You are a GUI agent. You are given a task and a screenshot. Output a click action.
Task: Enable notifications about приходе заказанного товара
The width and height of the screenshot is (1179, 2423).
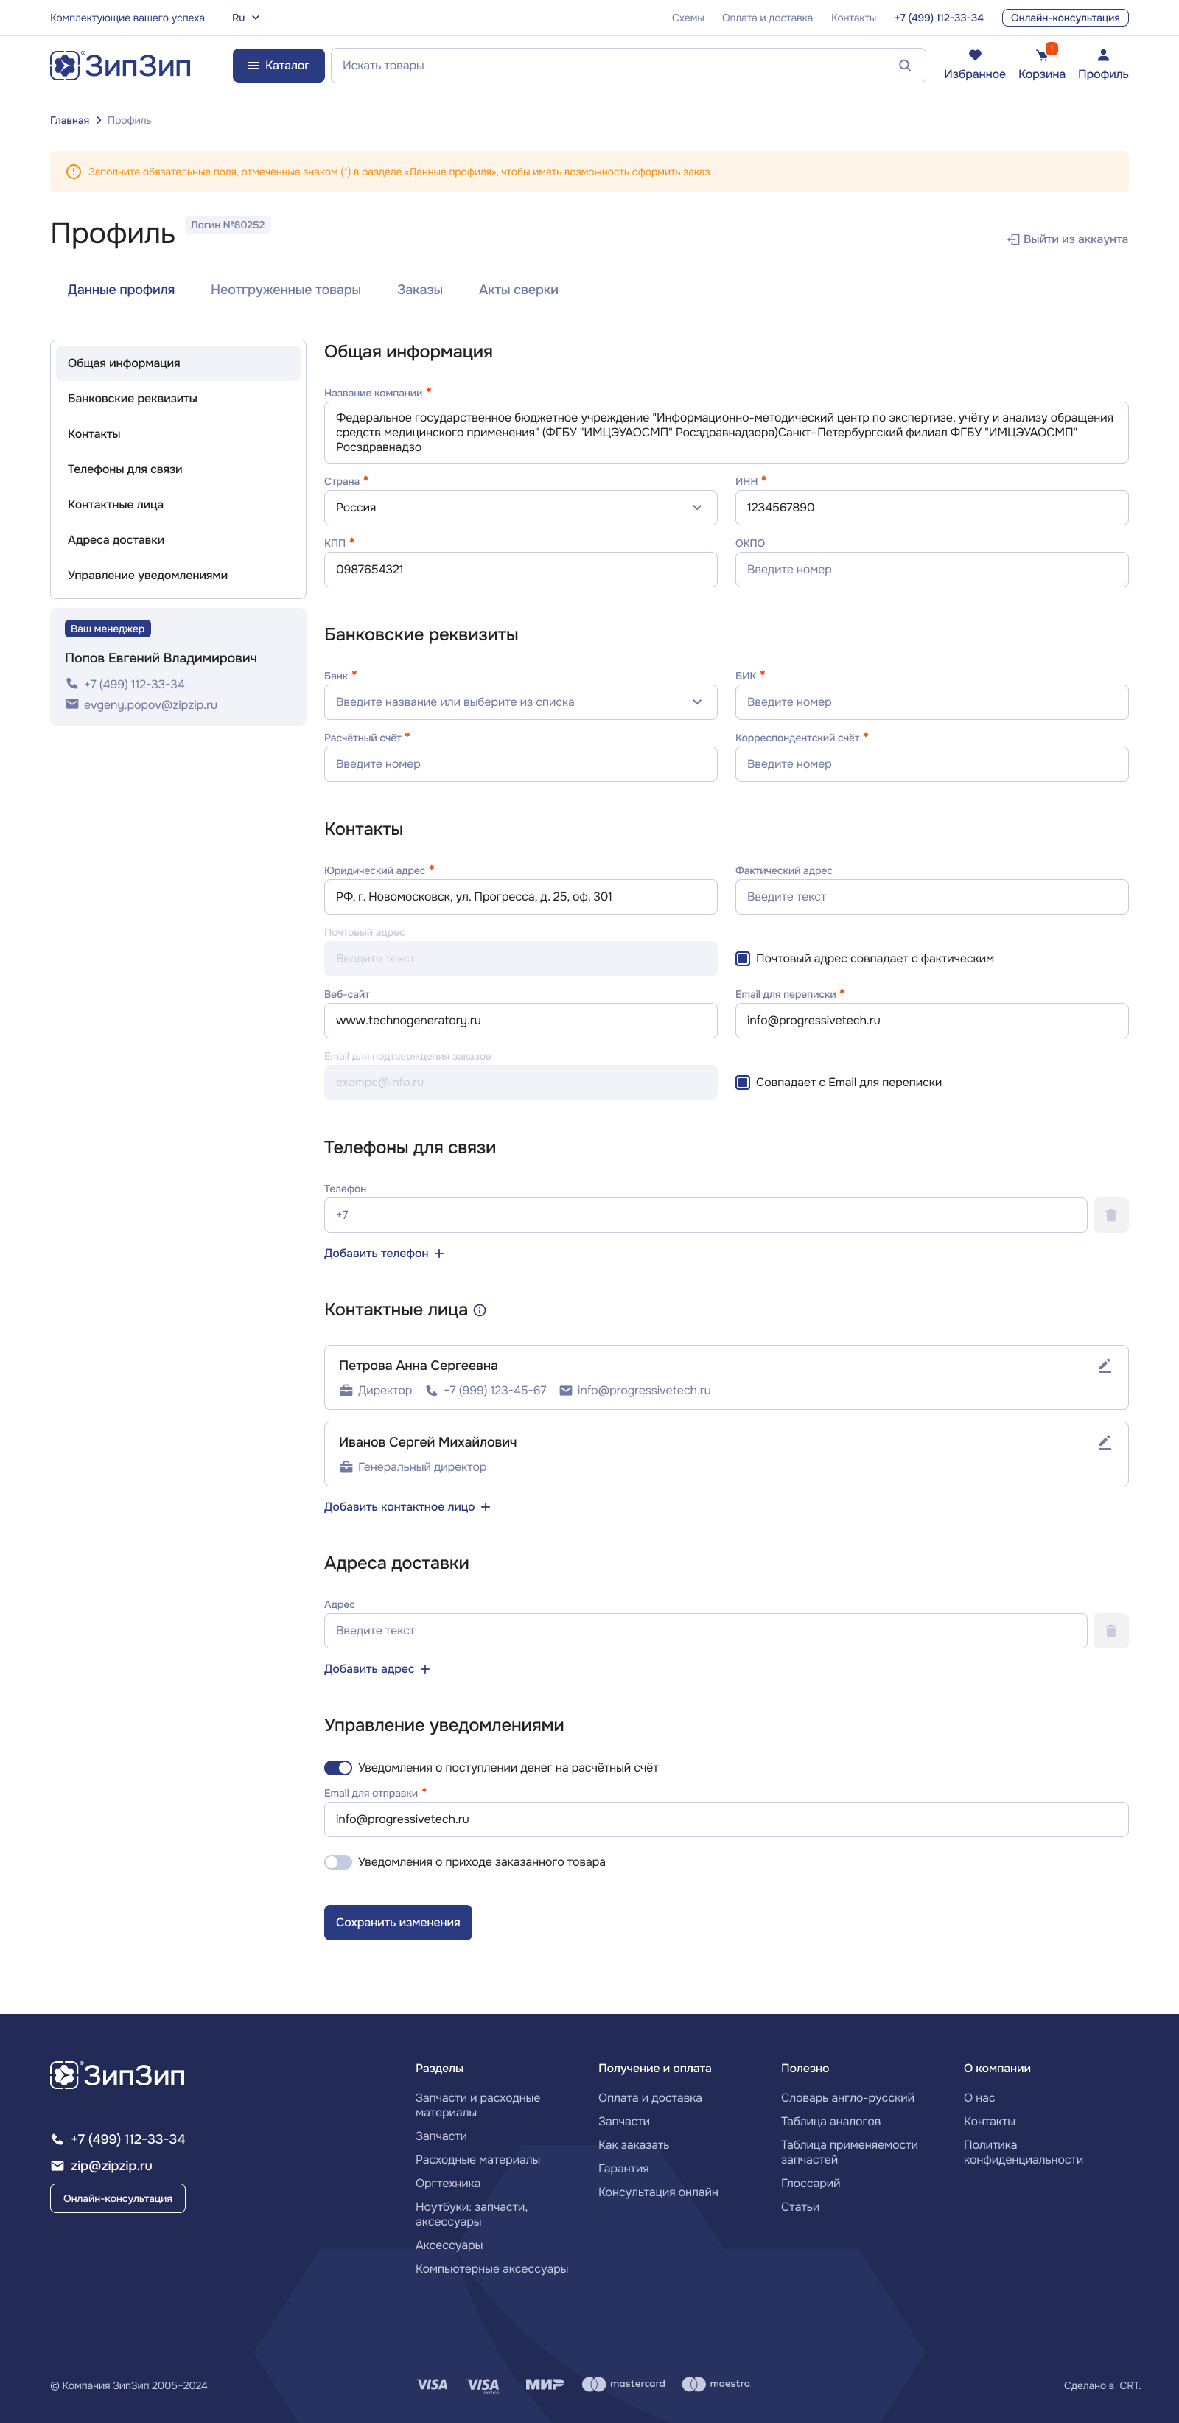[x=337, y=1862]
